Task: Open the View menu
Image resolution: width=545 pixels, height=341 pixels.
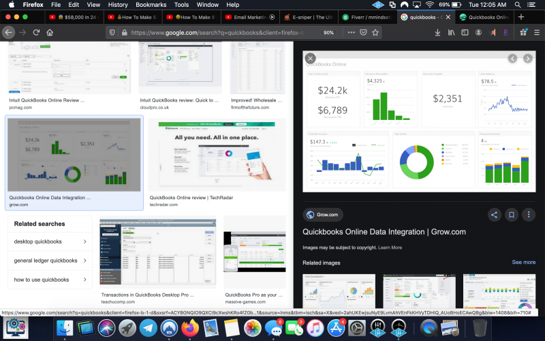Action: pyautogui.click(x=93, y=5)
